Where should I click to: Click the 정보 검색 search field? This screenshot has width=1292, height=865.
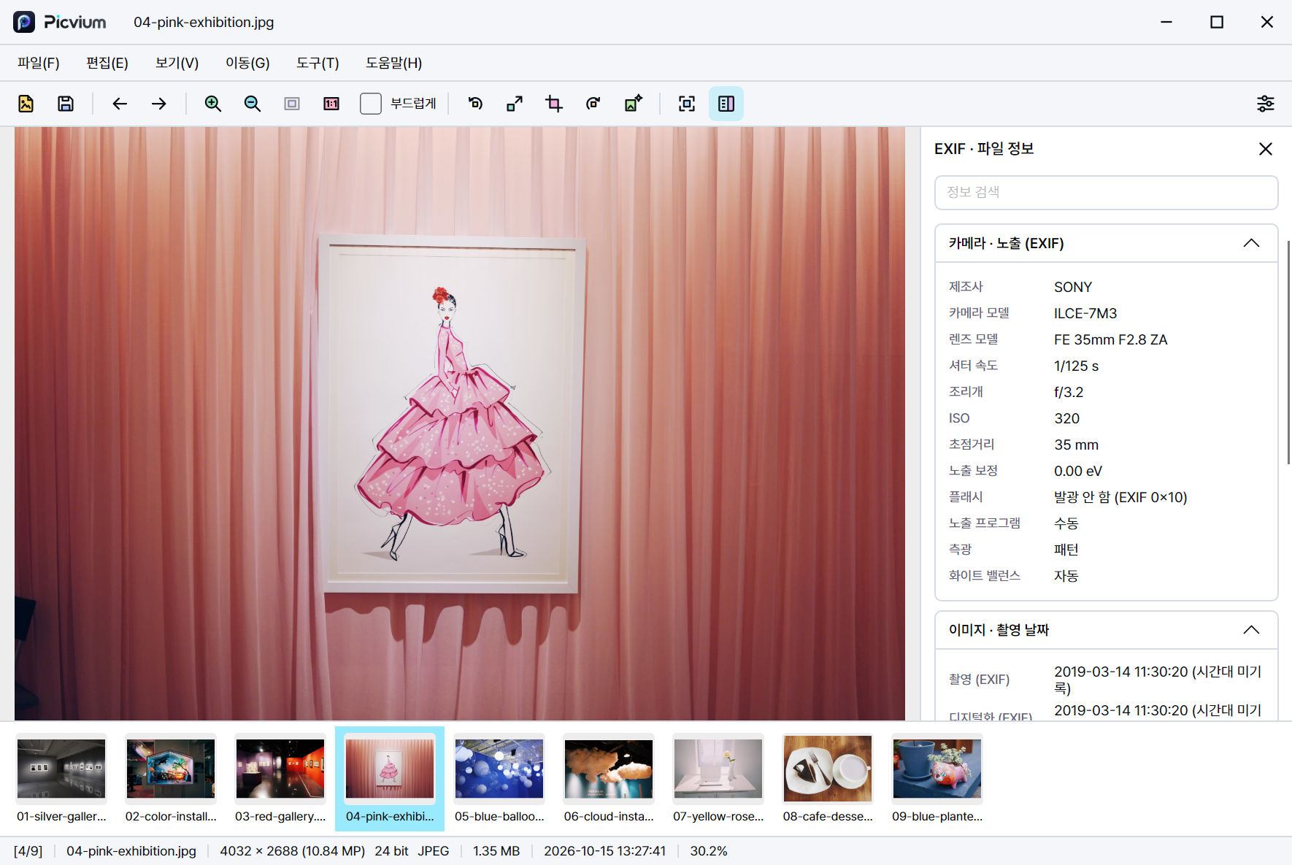(1106, 193)
